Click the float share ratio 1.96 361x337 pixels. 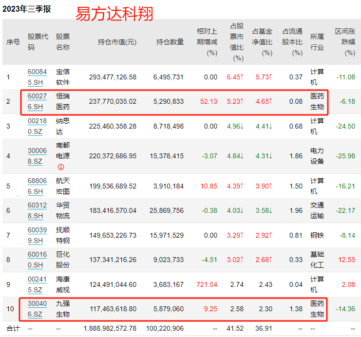296,210
